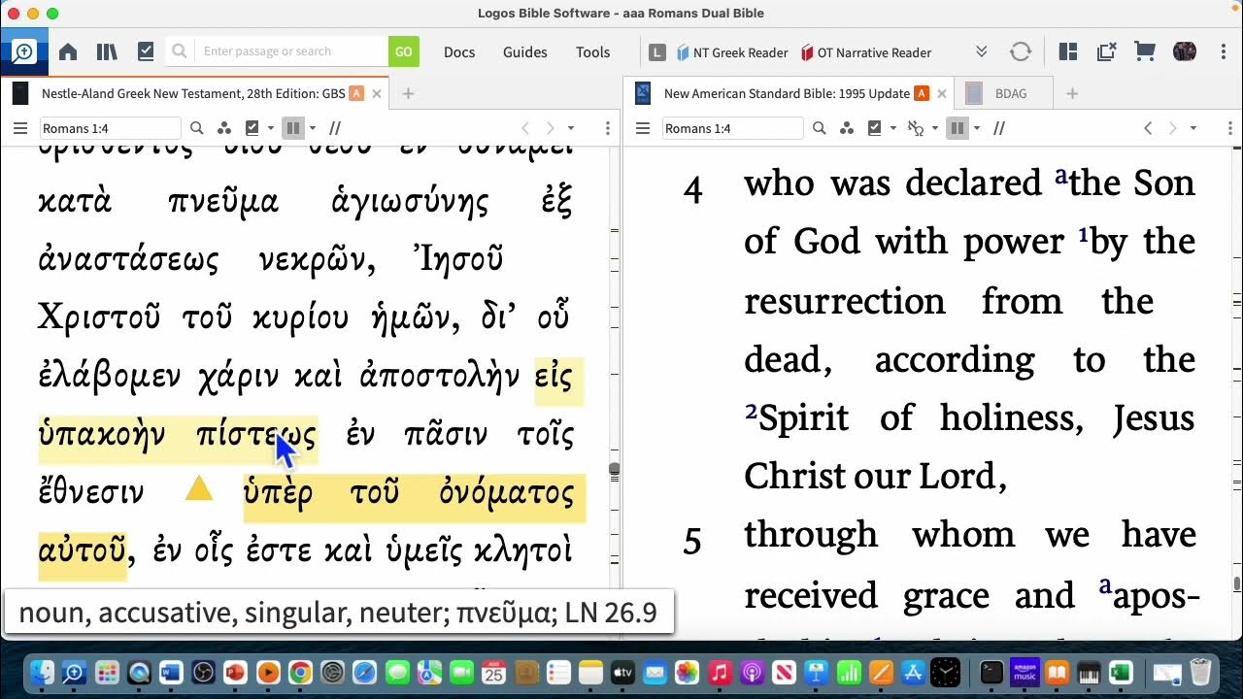This screenshot has height=699, width=1243.
Task: Click the magnifier in the command box
Action: [x=179, y=51]
